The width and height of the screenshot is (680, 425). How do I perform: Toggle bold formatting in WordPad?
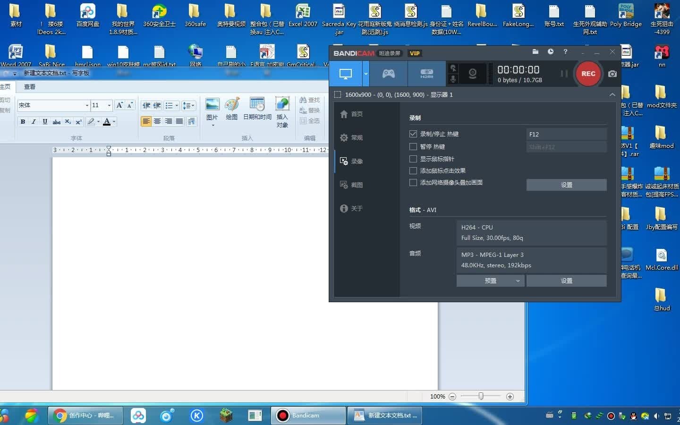[23, 122]
